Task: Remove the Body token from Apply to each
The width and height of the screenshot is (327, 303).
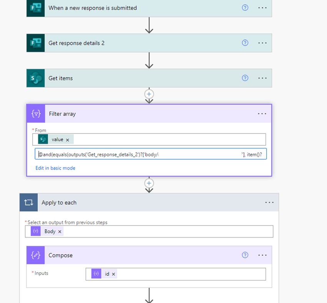Action: [x=59, y=231]
